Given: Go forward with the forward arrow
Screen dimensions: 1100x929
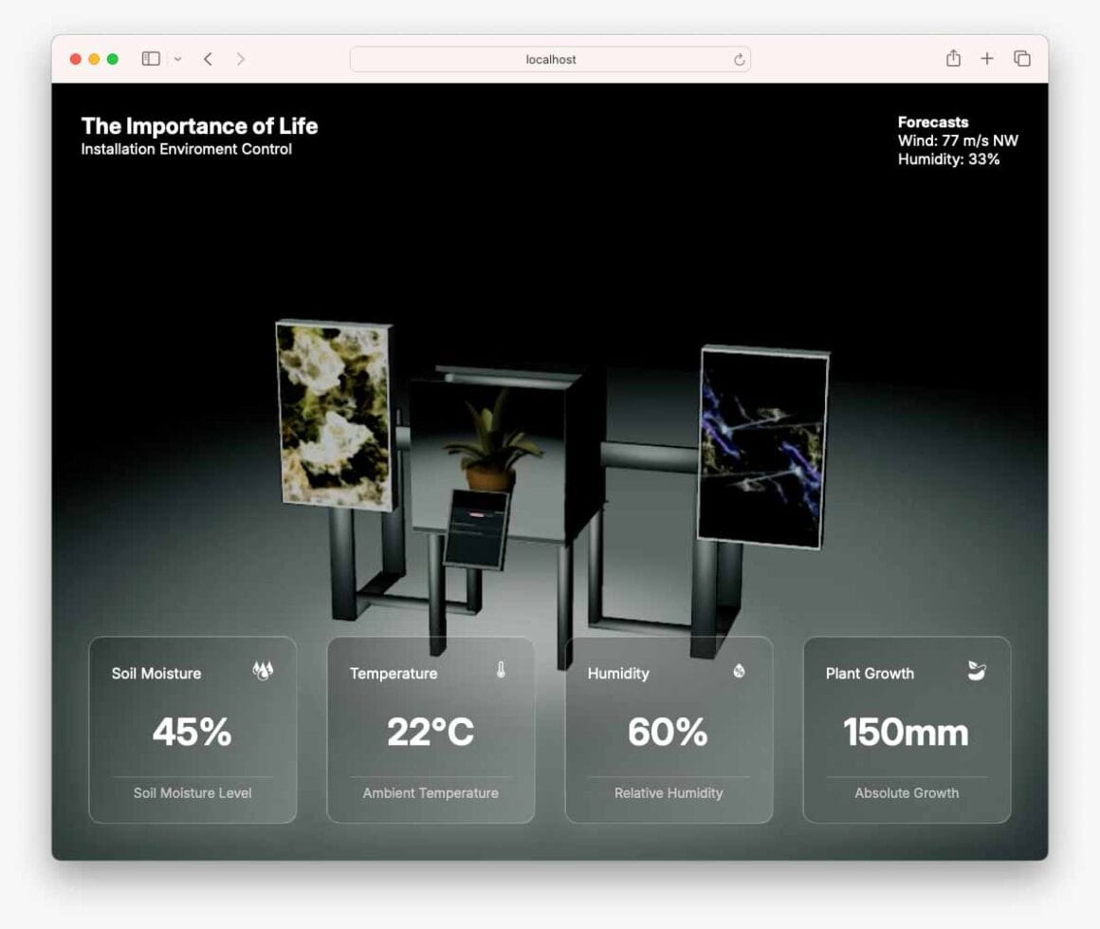Looking at the screenshot, I should [241, 59].
